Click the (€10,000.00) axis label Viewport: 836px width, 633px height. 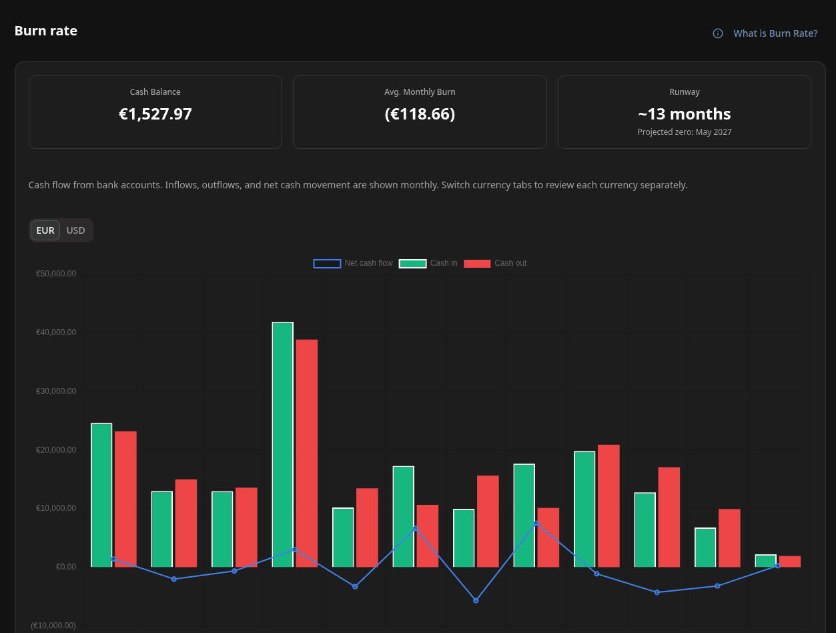[x=53, y=626]
